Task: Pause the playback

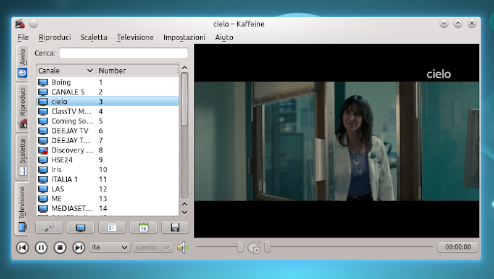Action: pyautogui.click(x=41, y=248)
